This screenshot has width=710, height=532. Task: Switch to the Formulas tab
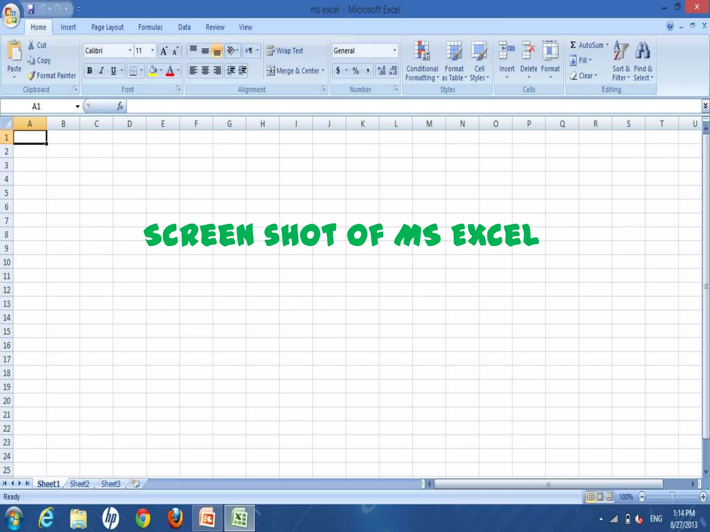click(150, 27)
